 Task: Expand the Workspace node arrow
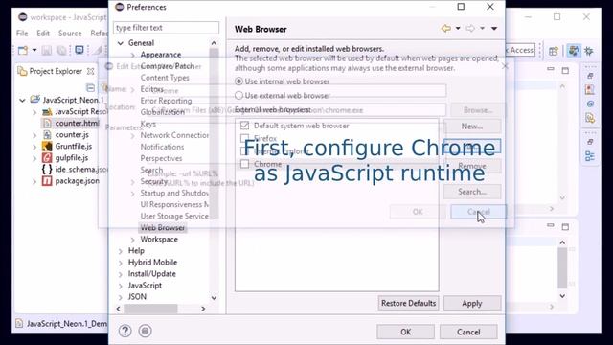(x=132, y=240)
